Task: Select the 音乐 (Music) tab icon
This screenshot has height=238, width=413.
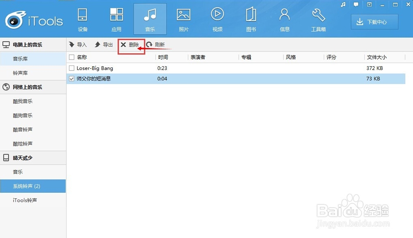Action: click(x=150, y=15)
